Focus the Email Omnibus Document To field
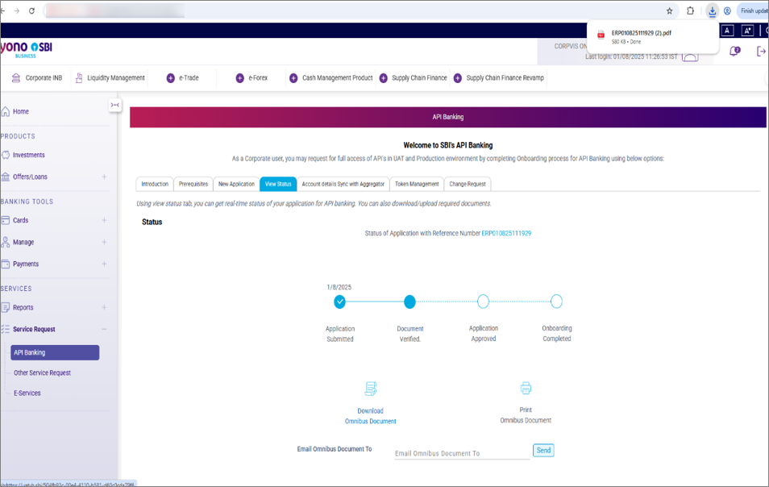Viewport: 769px width, 487px height. coord(462,453)
